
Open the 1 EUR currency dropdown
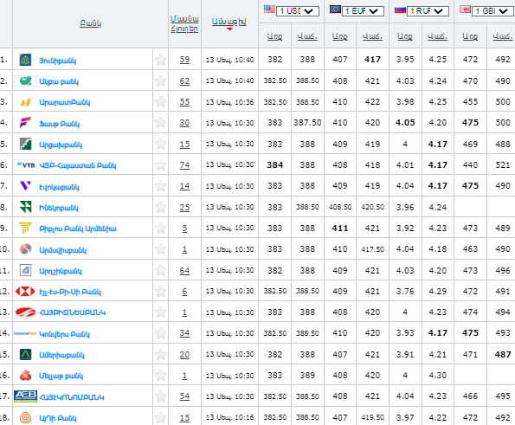pos(363,11)
